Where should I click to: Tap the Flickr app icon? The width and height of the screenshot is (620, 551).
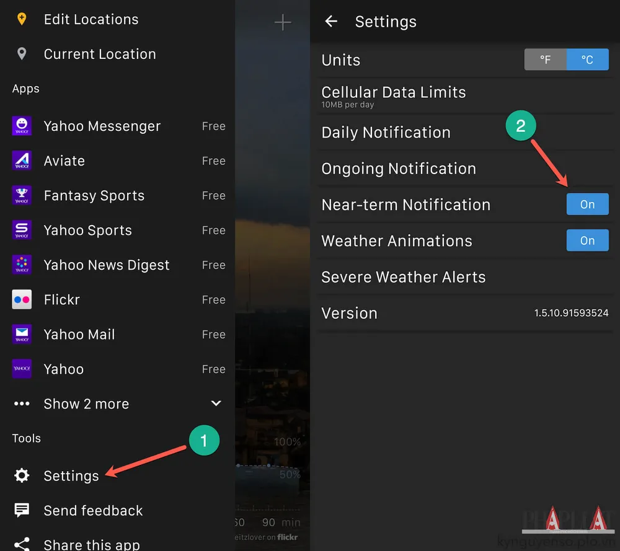[x=22, y=300]
